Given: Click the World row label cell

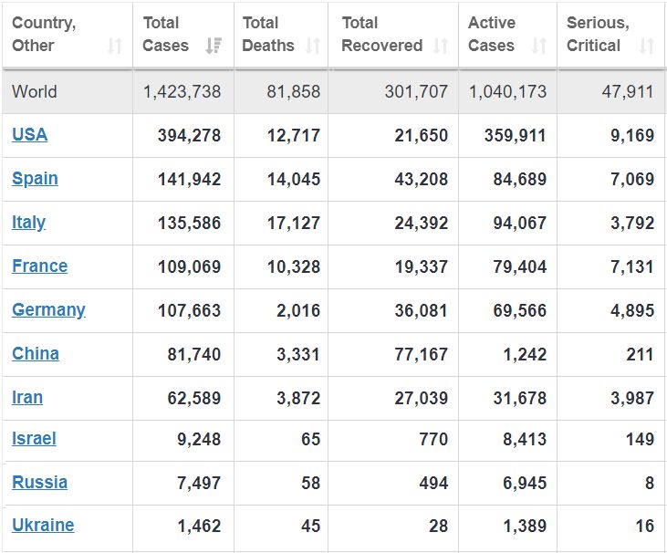Looking at the screenshot, I should [35, 91].
